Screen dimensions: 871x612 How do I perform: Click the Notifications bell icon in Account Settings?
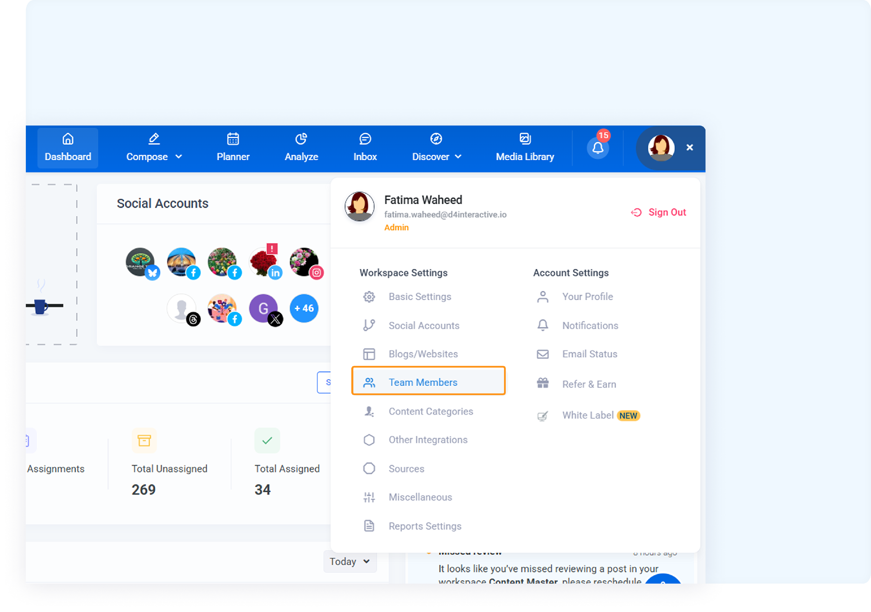point(543,325)
